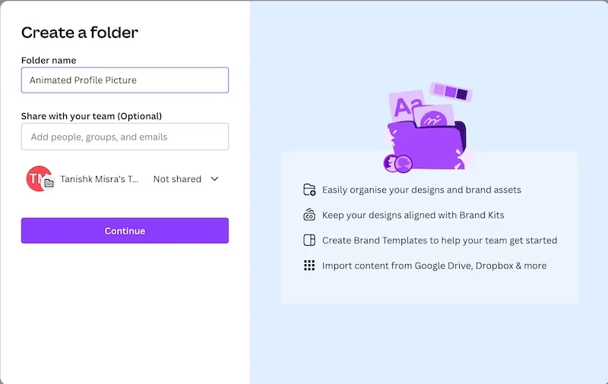Click the lightest purple palette swatch

[439, 90]
